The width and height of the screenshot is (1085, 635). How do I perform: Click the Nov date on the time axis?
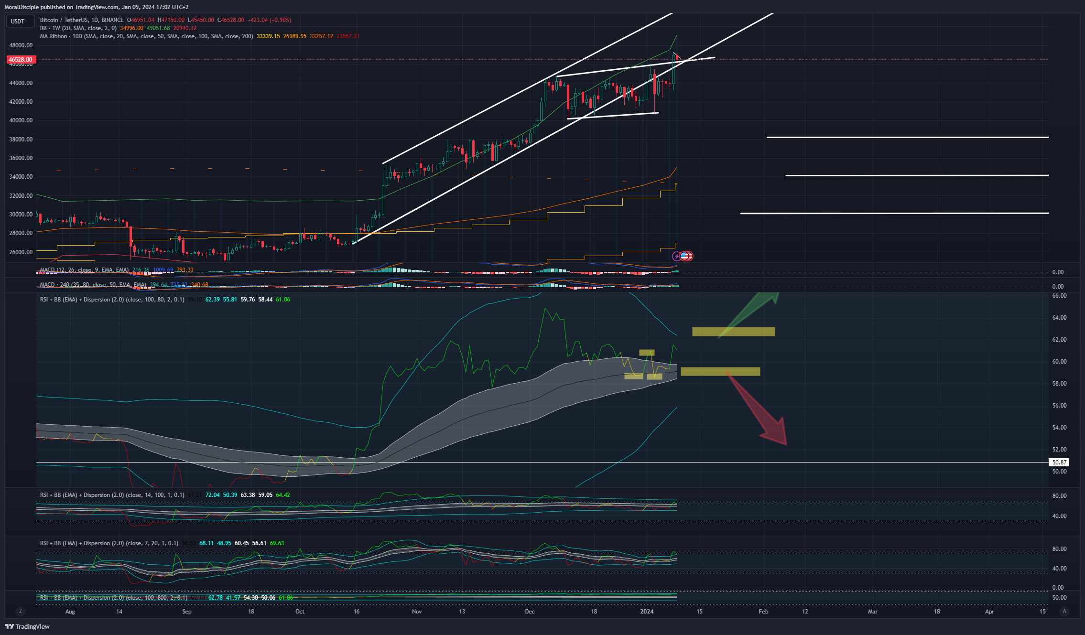coord(417,612)
